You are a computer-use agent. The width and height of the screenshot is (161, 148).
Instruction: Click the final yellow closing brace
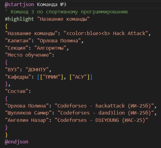click(6, 135)
